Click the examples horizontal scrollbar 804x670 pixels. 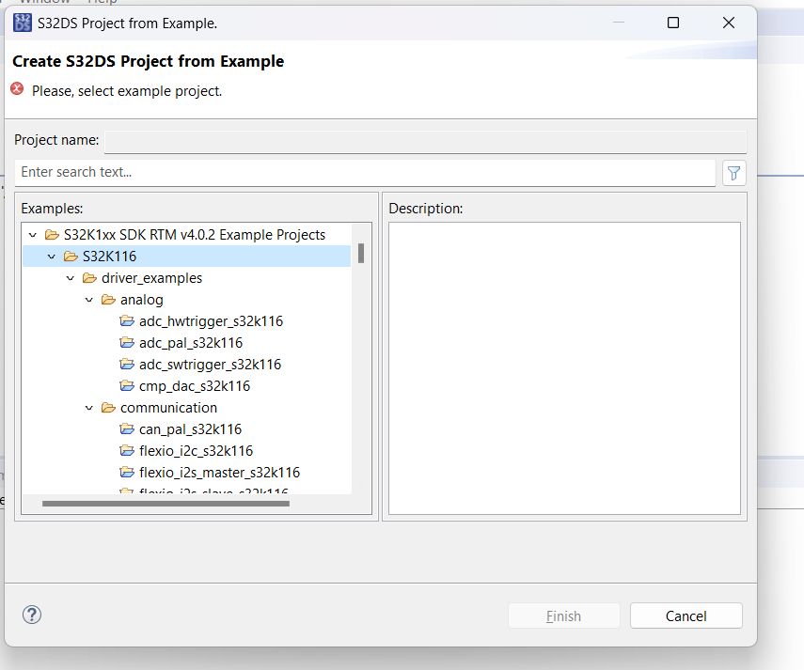click(x=166, y=504)
